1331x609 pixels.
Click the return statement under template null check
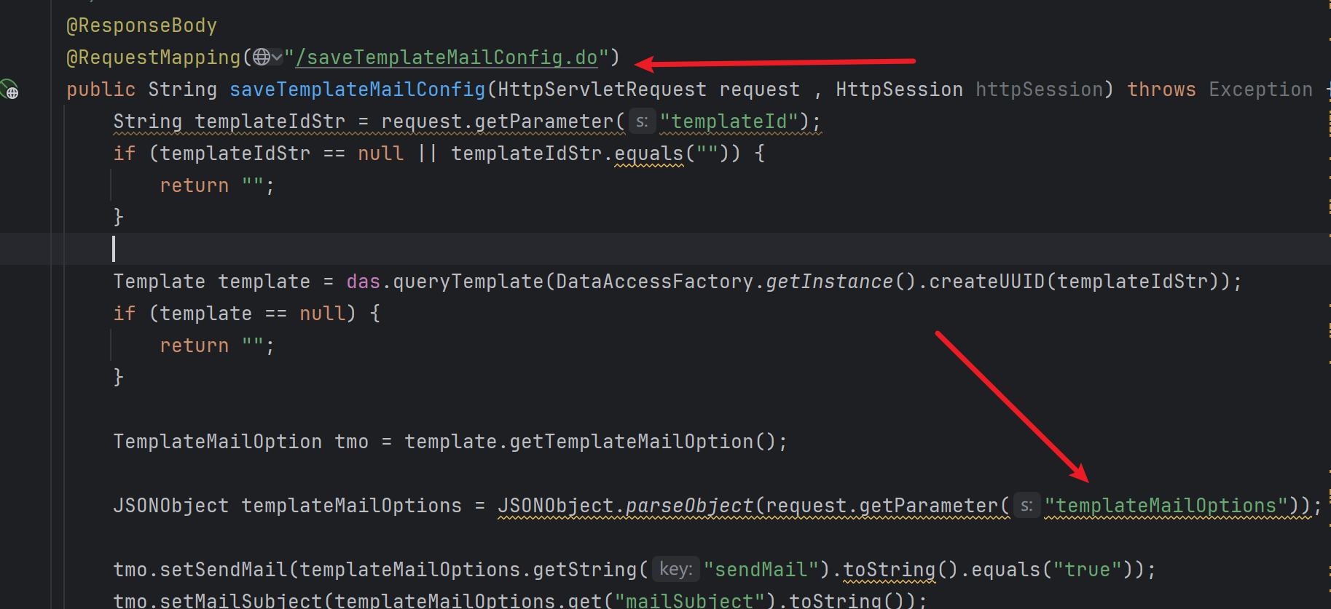[217, 346]
